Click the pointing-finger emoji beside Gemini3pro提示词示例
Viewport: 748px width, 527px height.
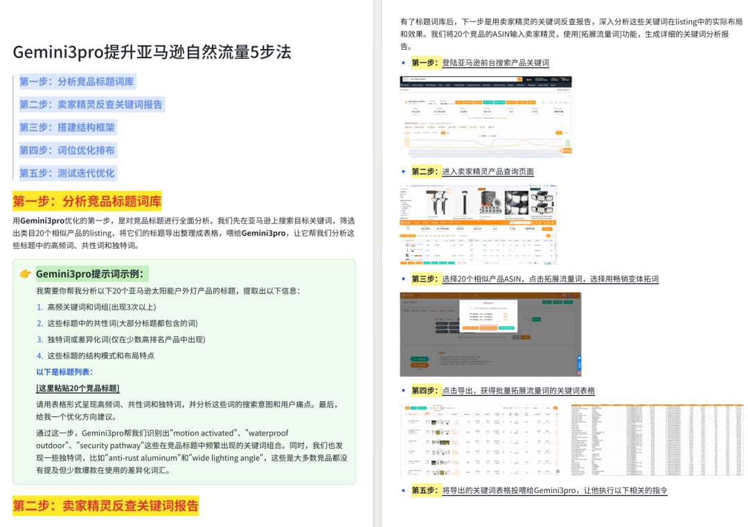(x=26, y=273)
